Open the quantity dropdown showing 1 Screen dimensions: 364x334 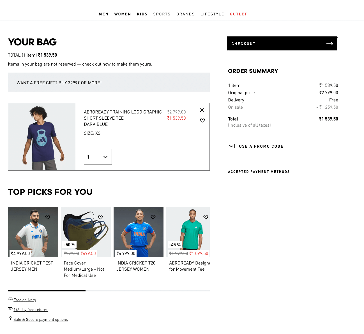98,157
